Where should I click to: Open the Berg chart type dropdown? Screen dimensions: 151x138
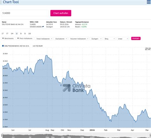tap(109, 39)
